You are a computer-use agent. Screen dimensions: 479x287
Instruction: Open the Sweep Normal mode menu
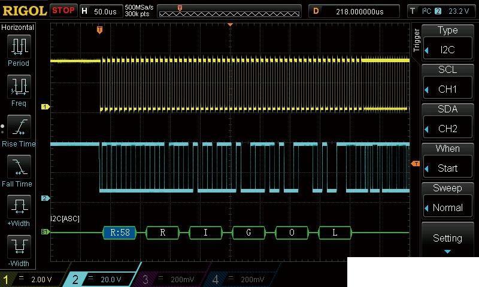click(x=447, y=201)
